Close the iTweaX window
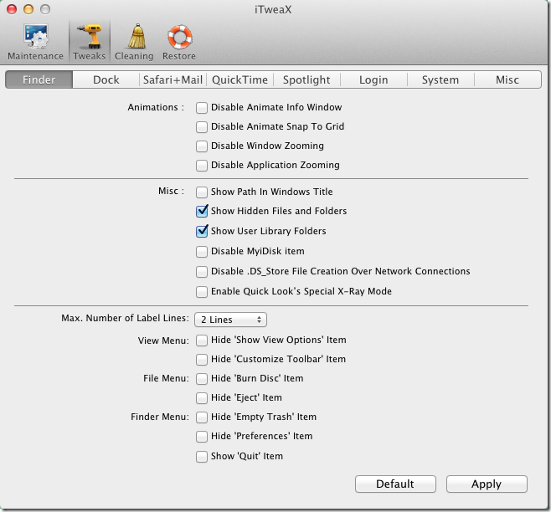The image size is (551, 512). pyautogui.click(x=12, y=9)
